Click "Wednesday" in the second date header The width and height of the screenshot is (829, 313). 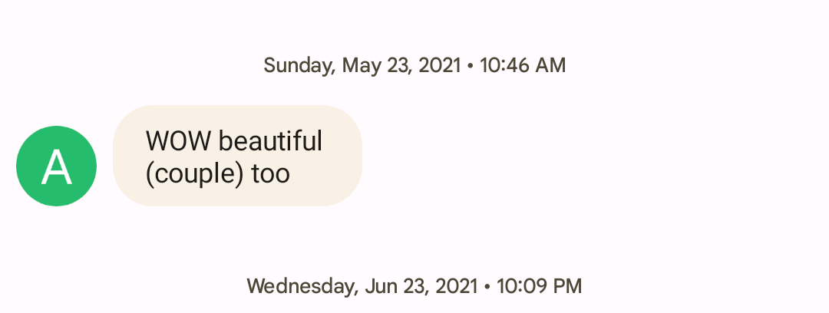pyautogui.click(x=302, y=287)
